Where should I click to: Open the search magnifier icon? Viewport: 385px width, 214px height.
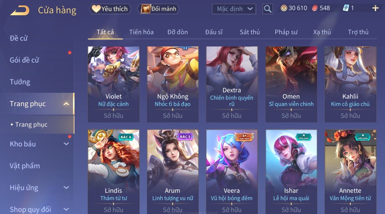268,9
